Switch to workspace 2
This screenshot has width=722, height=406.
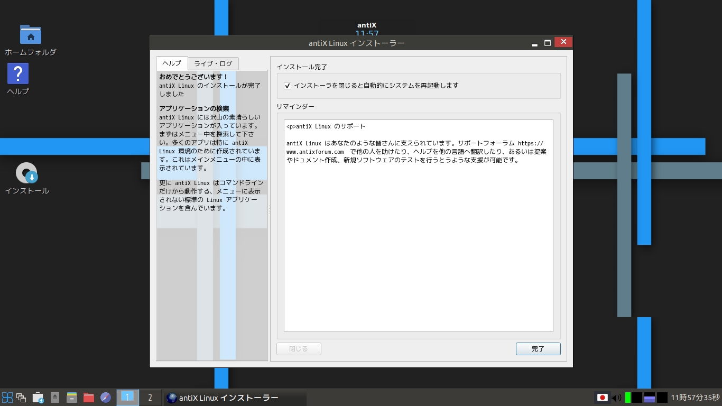(150, 398)
